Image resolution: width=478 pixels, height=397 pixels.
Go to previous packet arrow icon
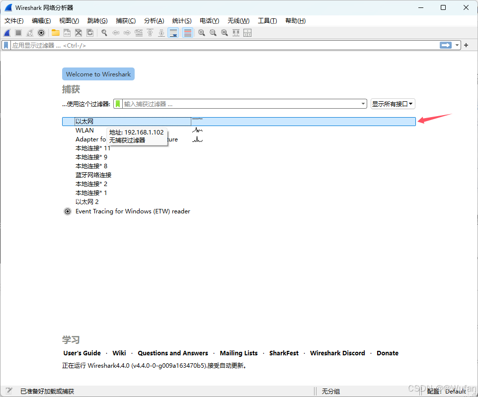(x=116, y=33)
